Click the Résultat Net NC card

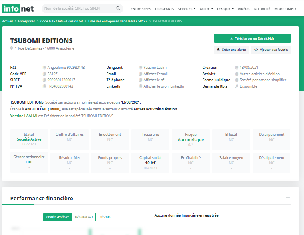(x=69, y=163)
